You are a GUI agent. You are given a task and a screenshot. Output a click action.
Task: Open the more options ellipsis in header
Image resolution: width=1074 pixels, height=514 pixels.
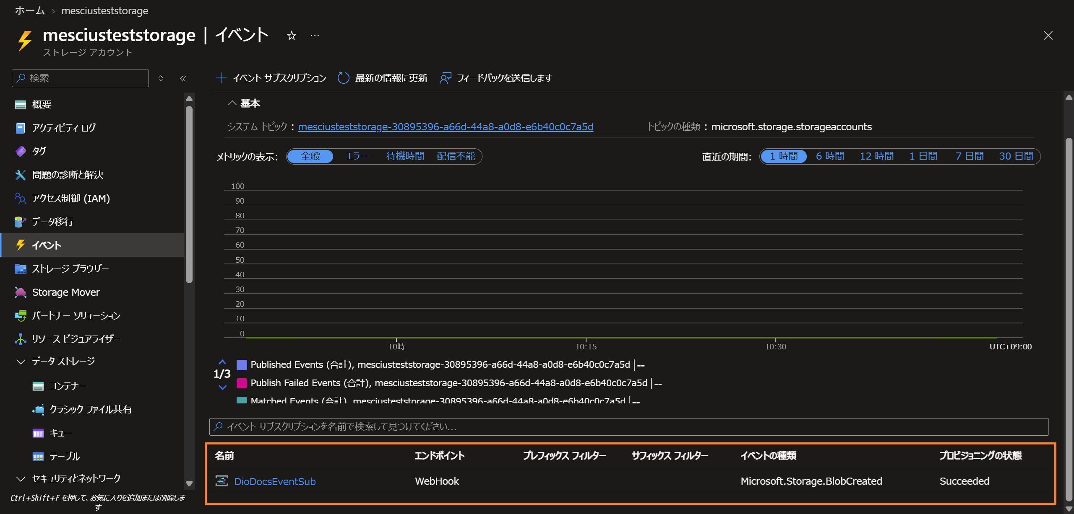(x=315, y=36)
